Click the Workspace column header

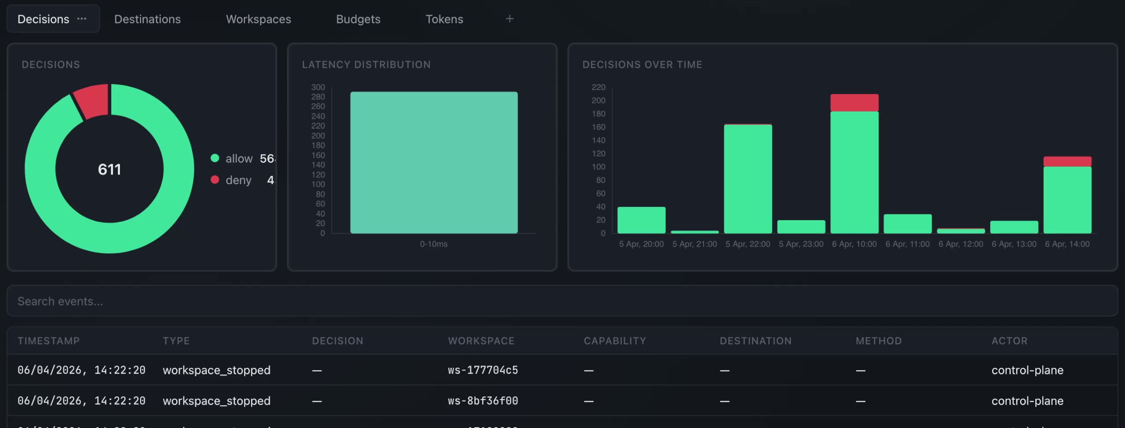tap(481, 341)
